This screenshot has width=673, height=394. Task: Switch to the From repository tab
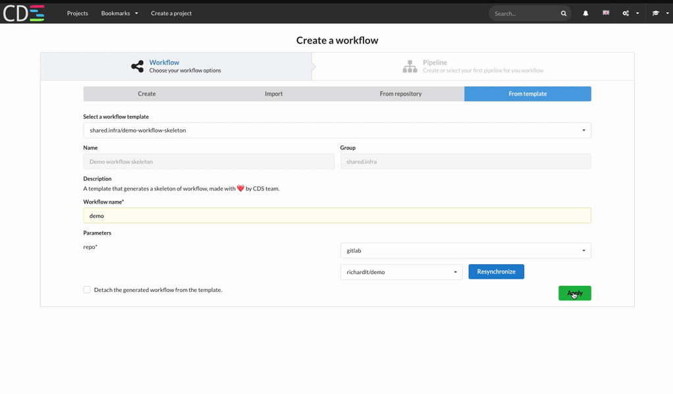[x=400, y=94]
